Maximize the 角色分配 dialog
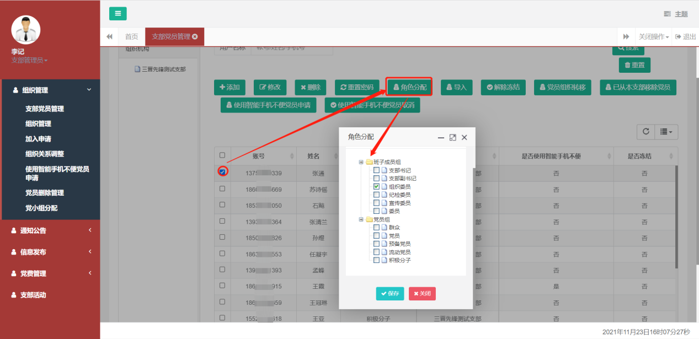 452,137
